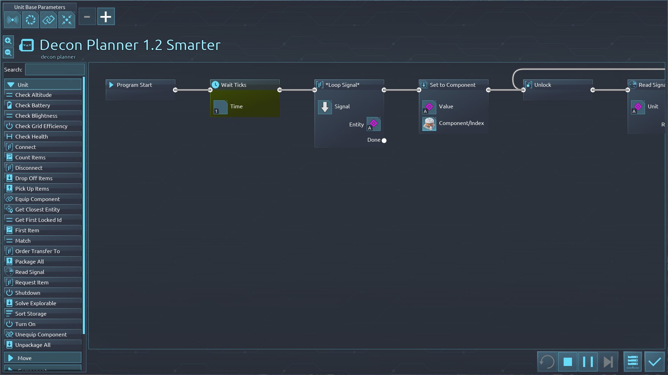Stop the program with the stop button
This screenshot has height=375, width=668.
567,362
